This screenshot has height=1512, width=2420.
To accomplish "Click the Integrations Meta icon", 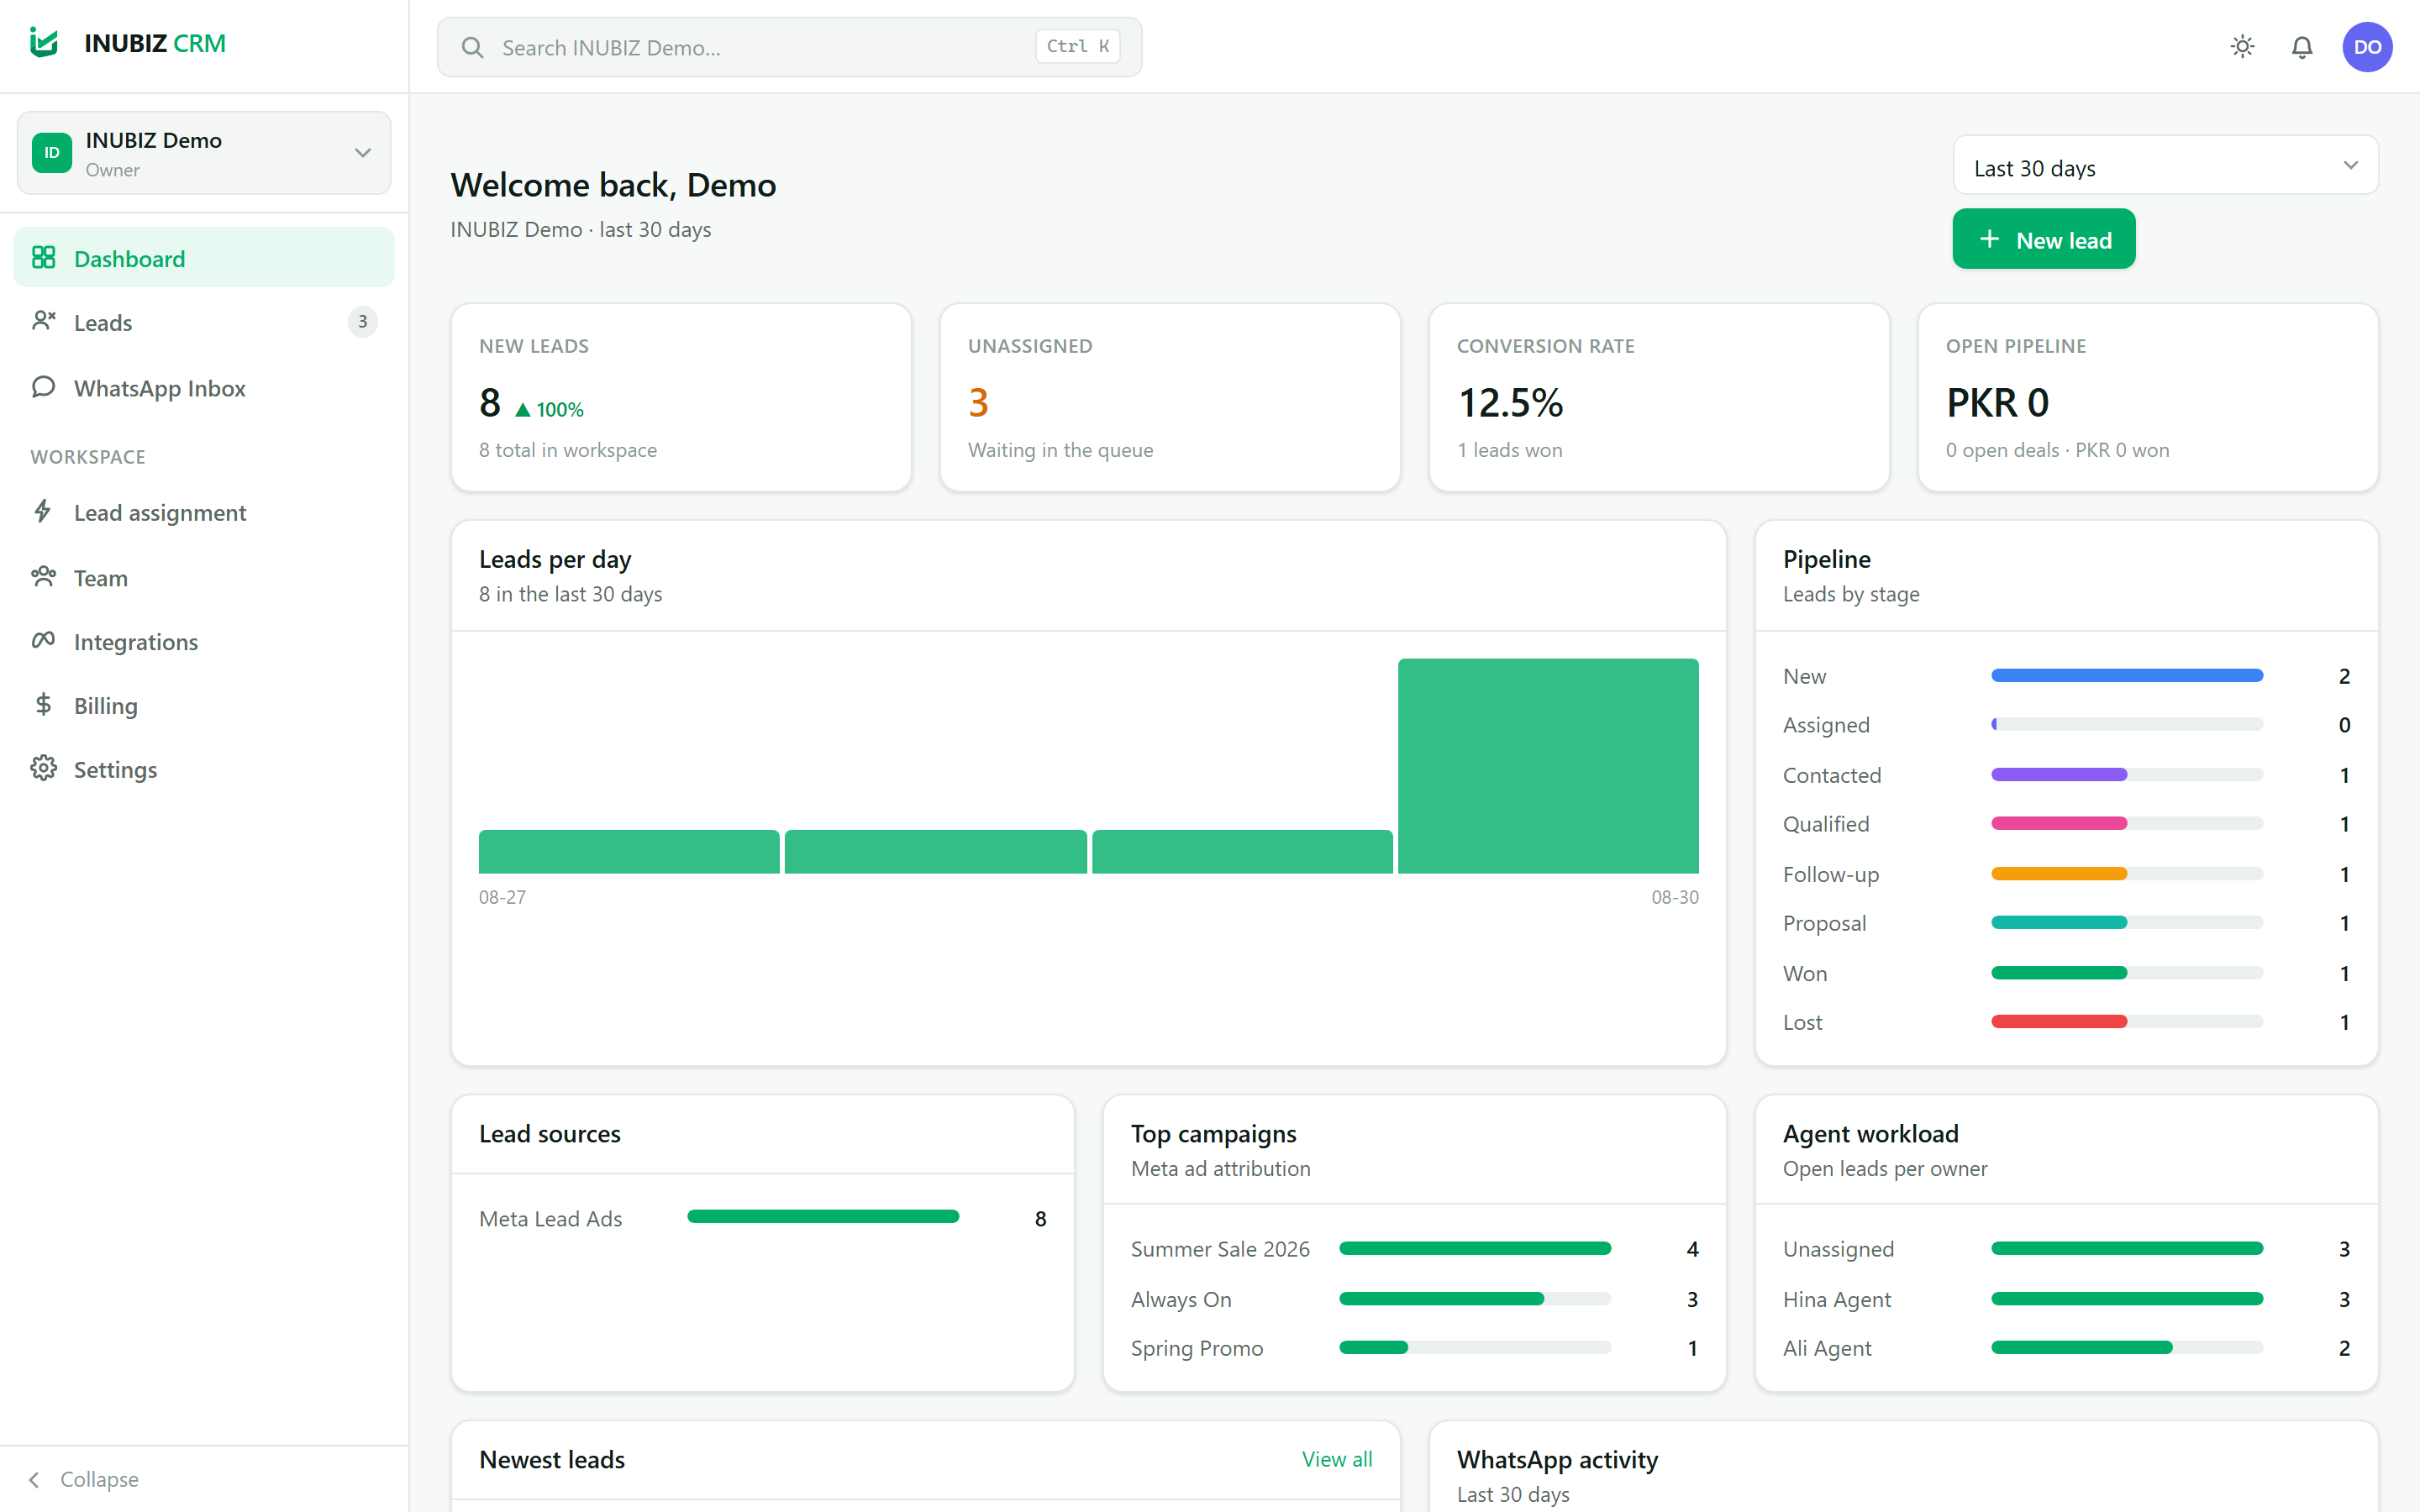I will point(43,640).
